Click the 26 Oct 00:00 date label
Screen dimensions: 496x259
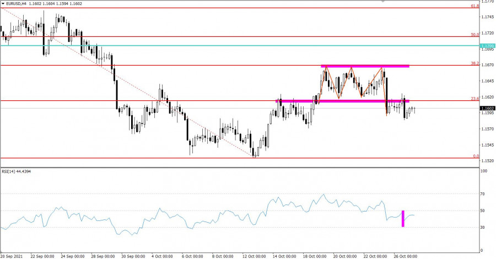click(x=406, y=256)
